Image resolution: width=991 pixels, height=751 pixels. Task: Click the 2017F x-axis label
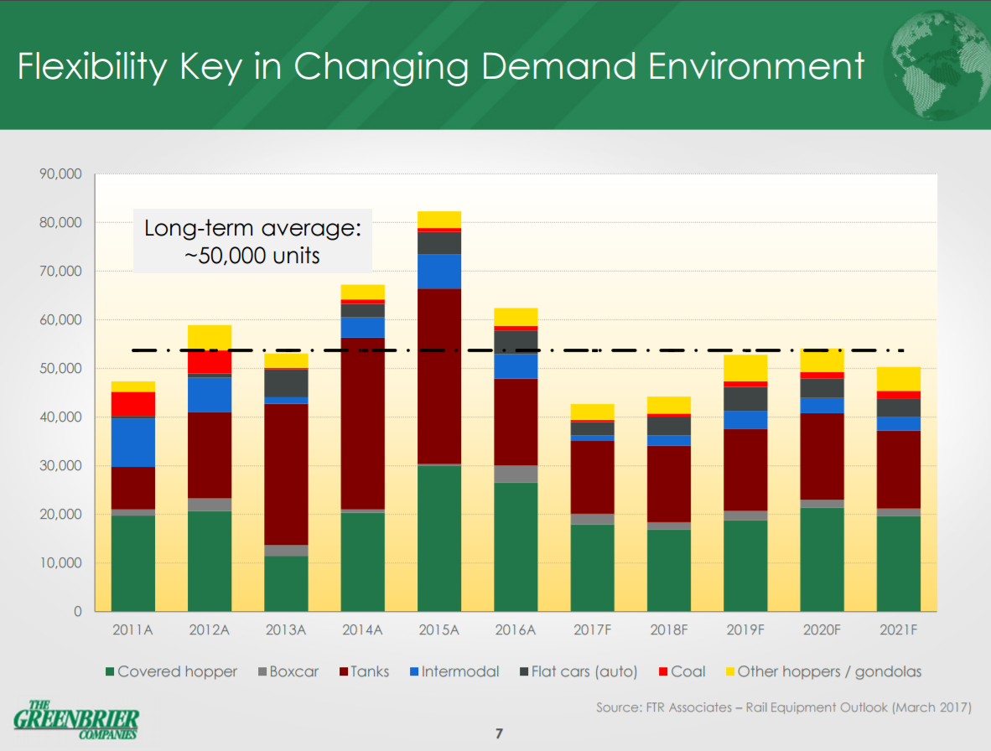(x=592, y=630)
